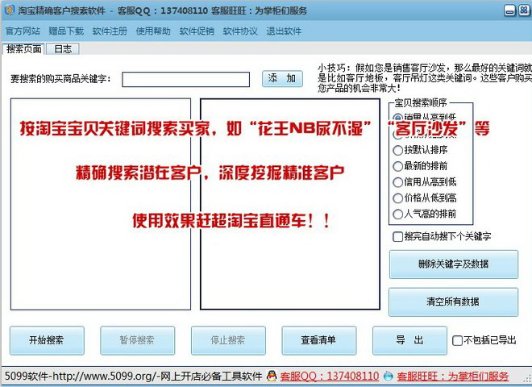
Task: Open 软件注册 menu item
Action: (x=110, y=31)
